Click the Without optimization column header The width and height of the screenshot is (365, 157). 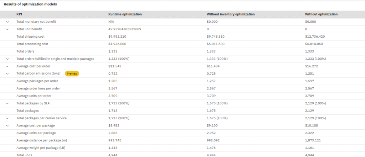[x=321, y=14]
